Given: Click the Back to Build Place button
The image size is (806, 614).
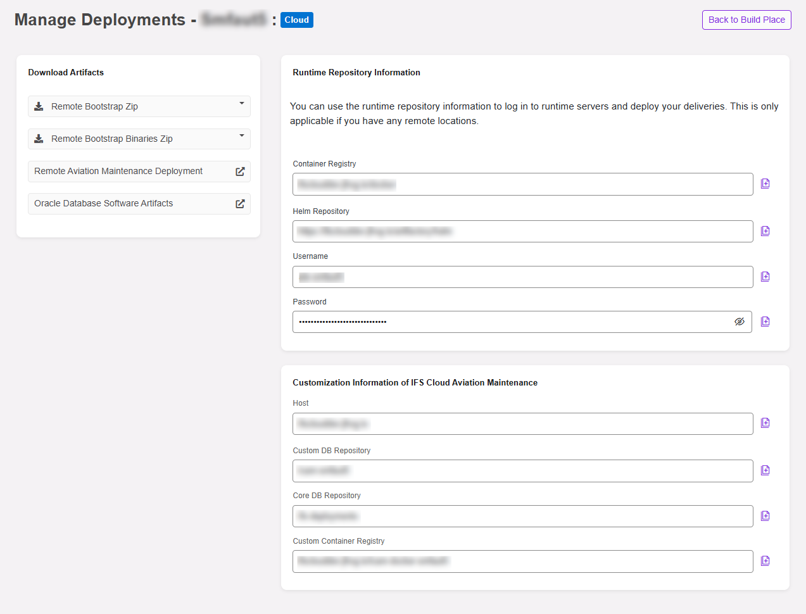Looking at the screenshot, I should coord(746,20).
